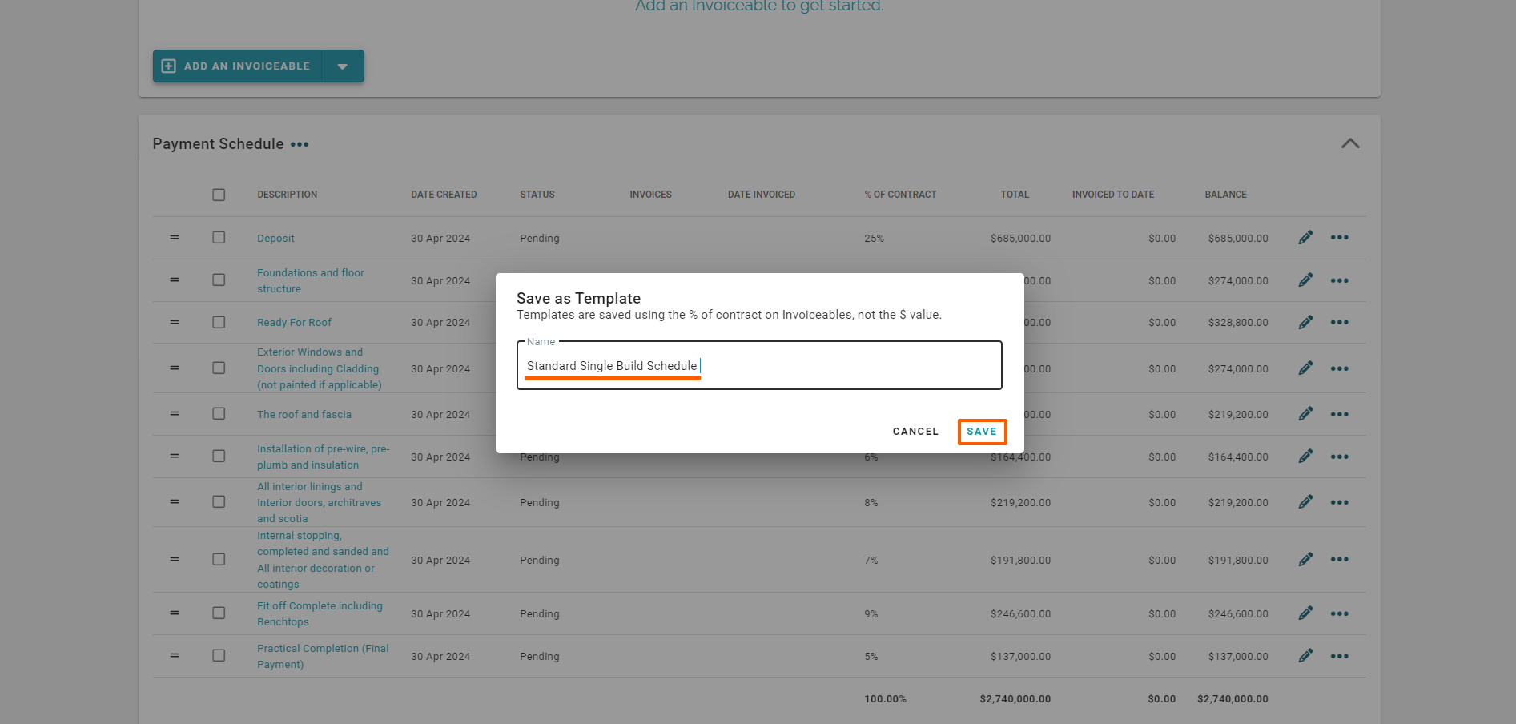The height and width of the screenshot is (724, 1516).
Task: Open Payment Schedule three-dot options menu
Action: [x=300, y=145]
